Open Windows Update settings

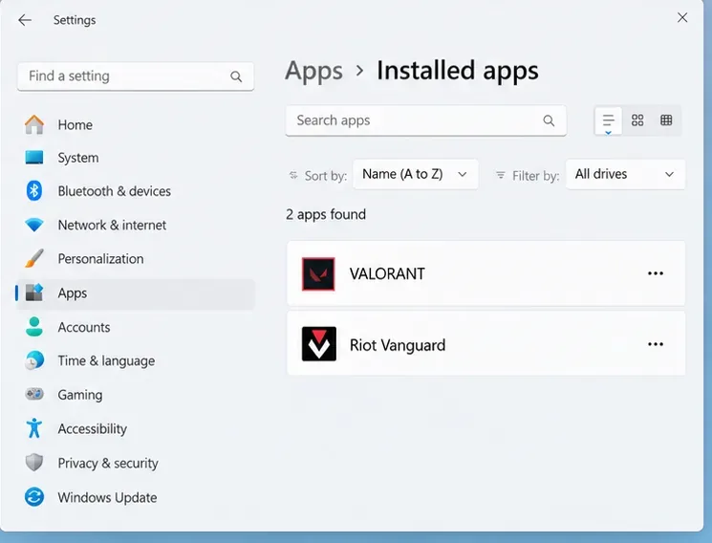click(x=136, y=497)
